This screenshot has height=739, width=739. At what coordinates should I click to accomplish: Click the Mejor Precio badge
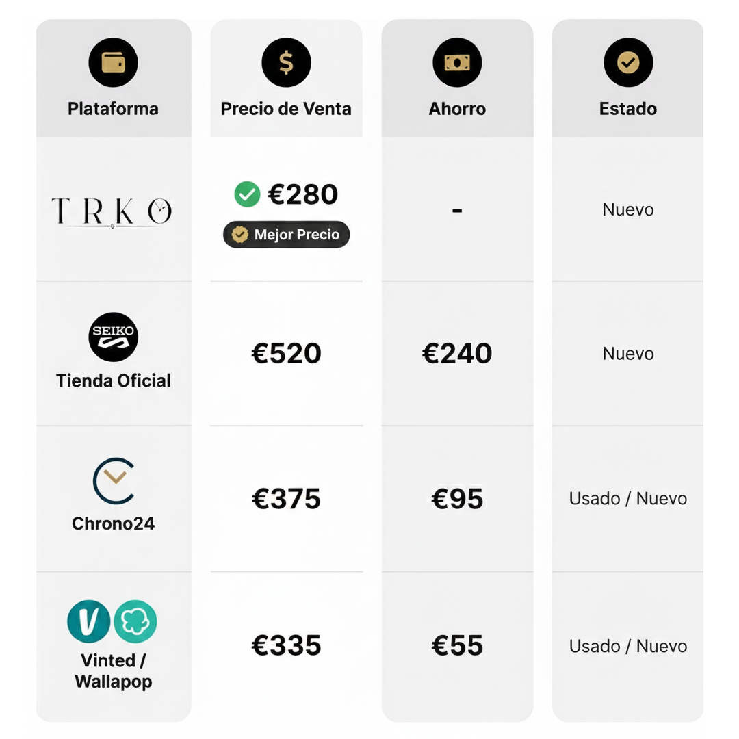coord(286,235)
